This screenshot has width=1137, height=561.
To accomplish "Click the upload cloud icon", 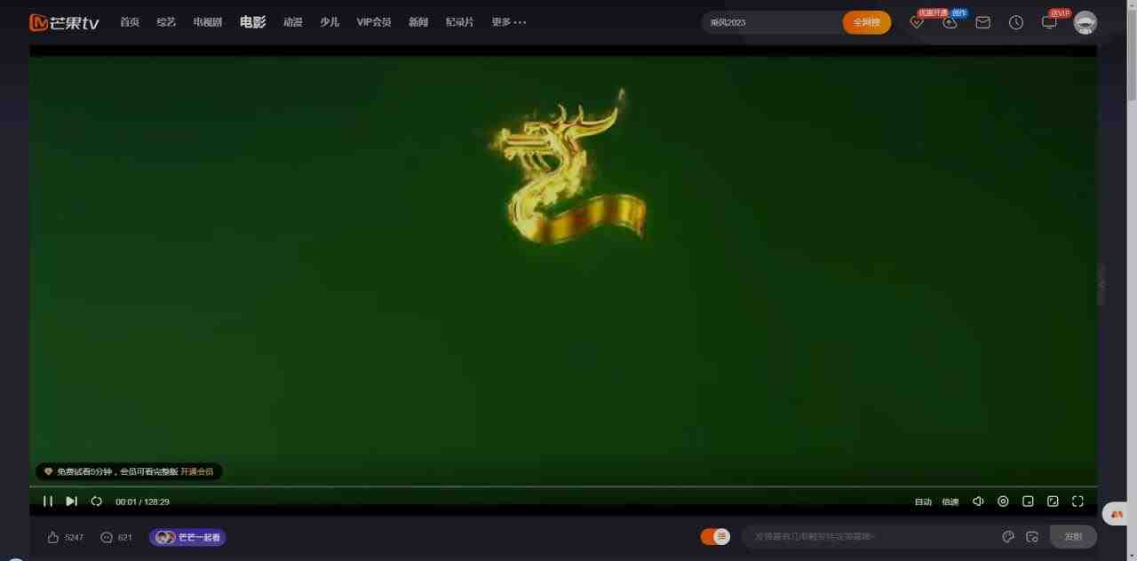I will (x=950, y=22).
